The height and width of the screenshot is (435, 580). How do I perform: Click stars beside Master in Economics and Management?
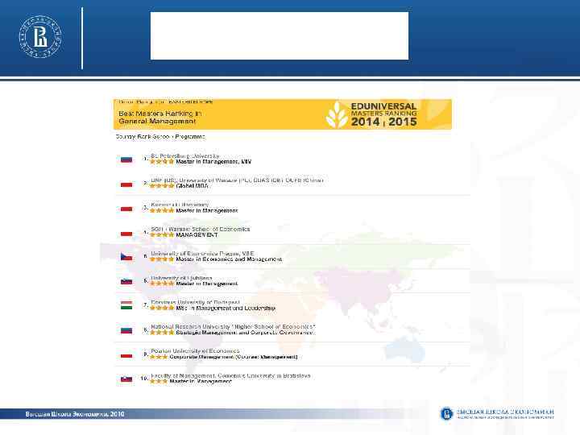(162, 259)
